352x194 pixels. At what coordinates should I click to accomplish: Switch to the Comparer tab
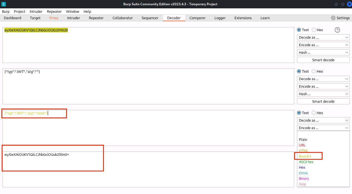point(198,18)
